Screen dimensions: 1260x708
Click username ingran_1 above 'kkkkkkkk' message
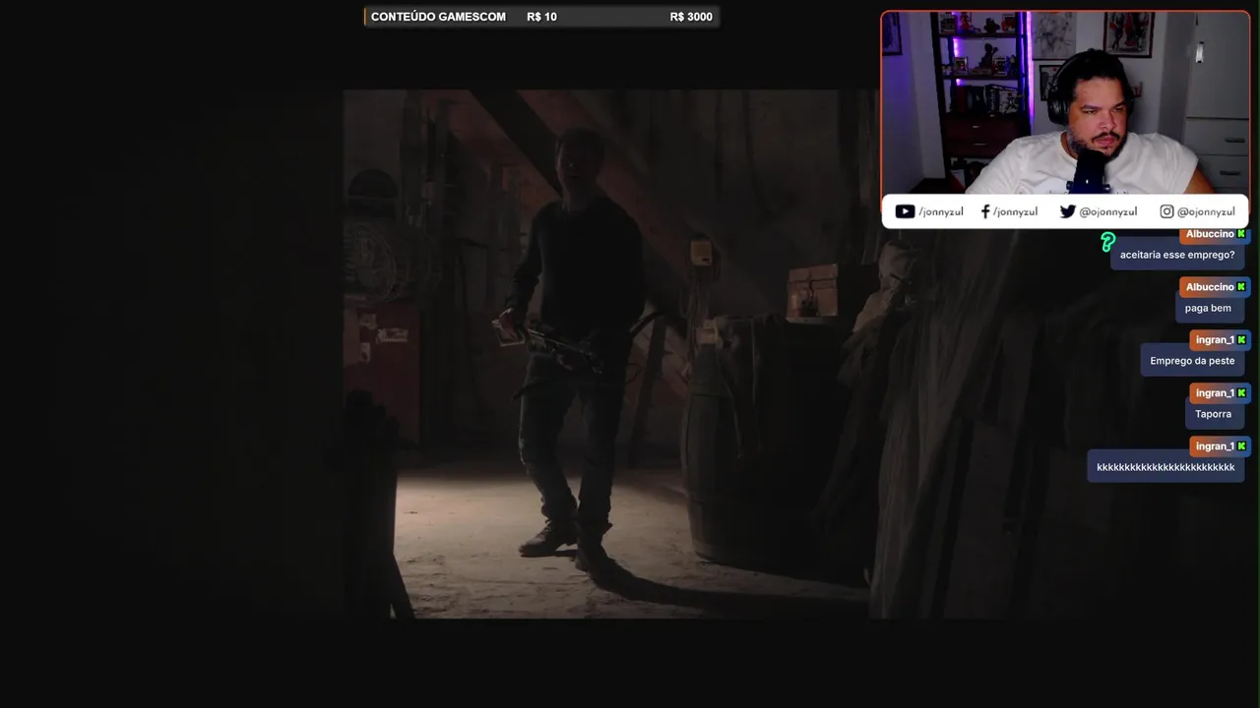(1215, 446)
